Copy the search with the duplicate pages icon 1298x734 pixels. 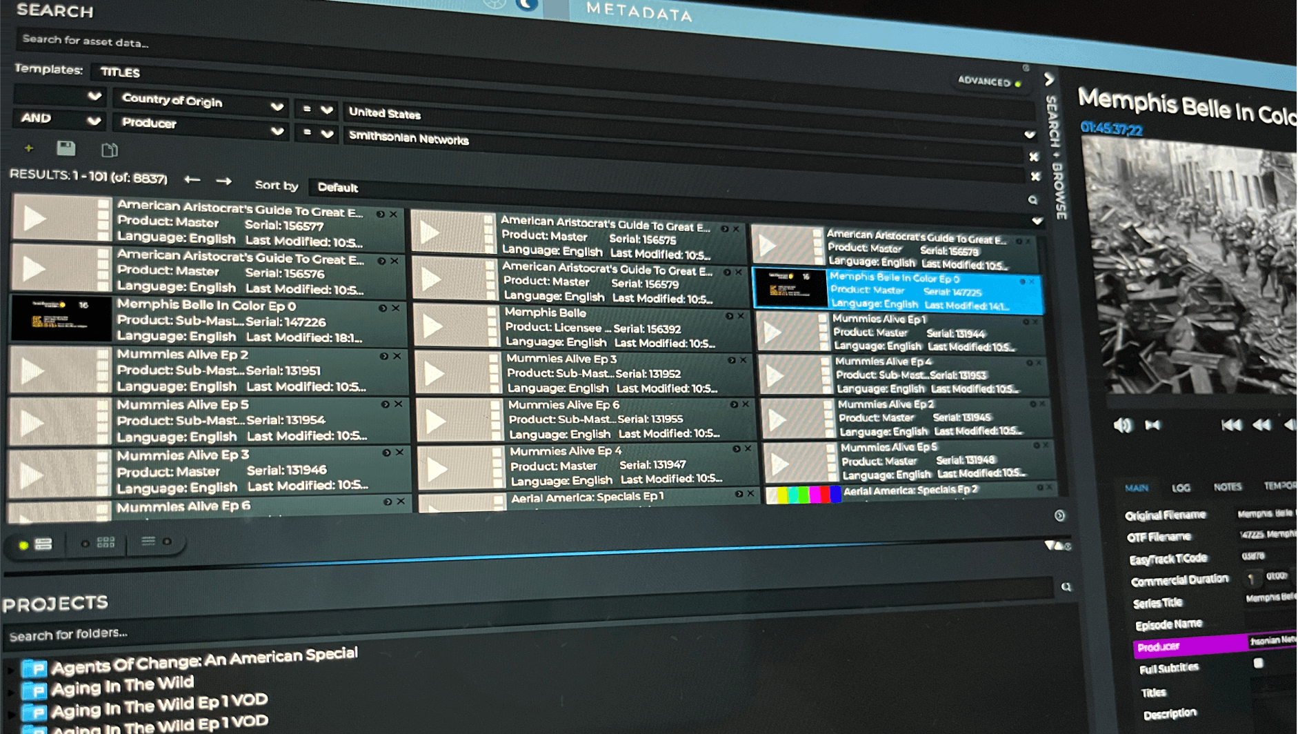[109, 150]
